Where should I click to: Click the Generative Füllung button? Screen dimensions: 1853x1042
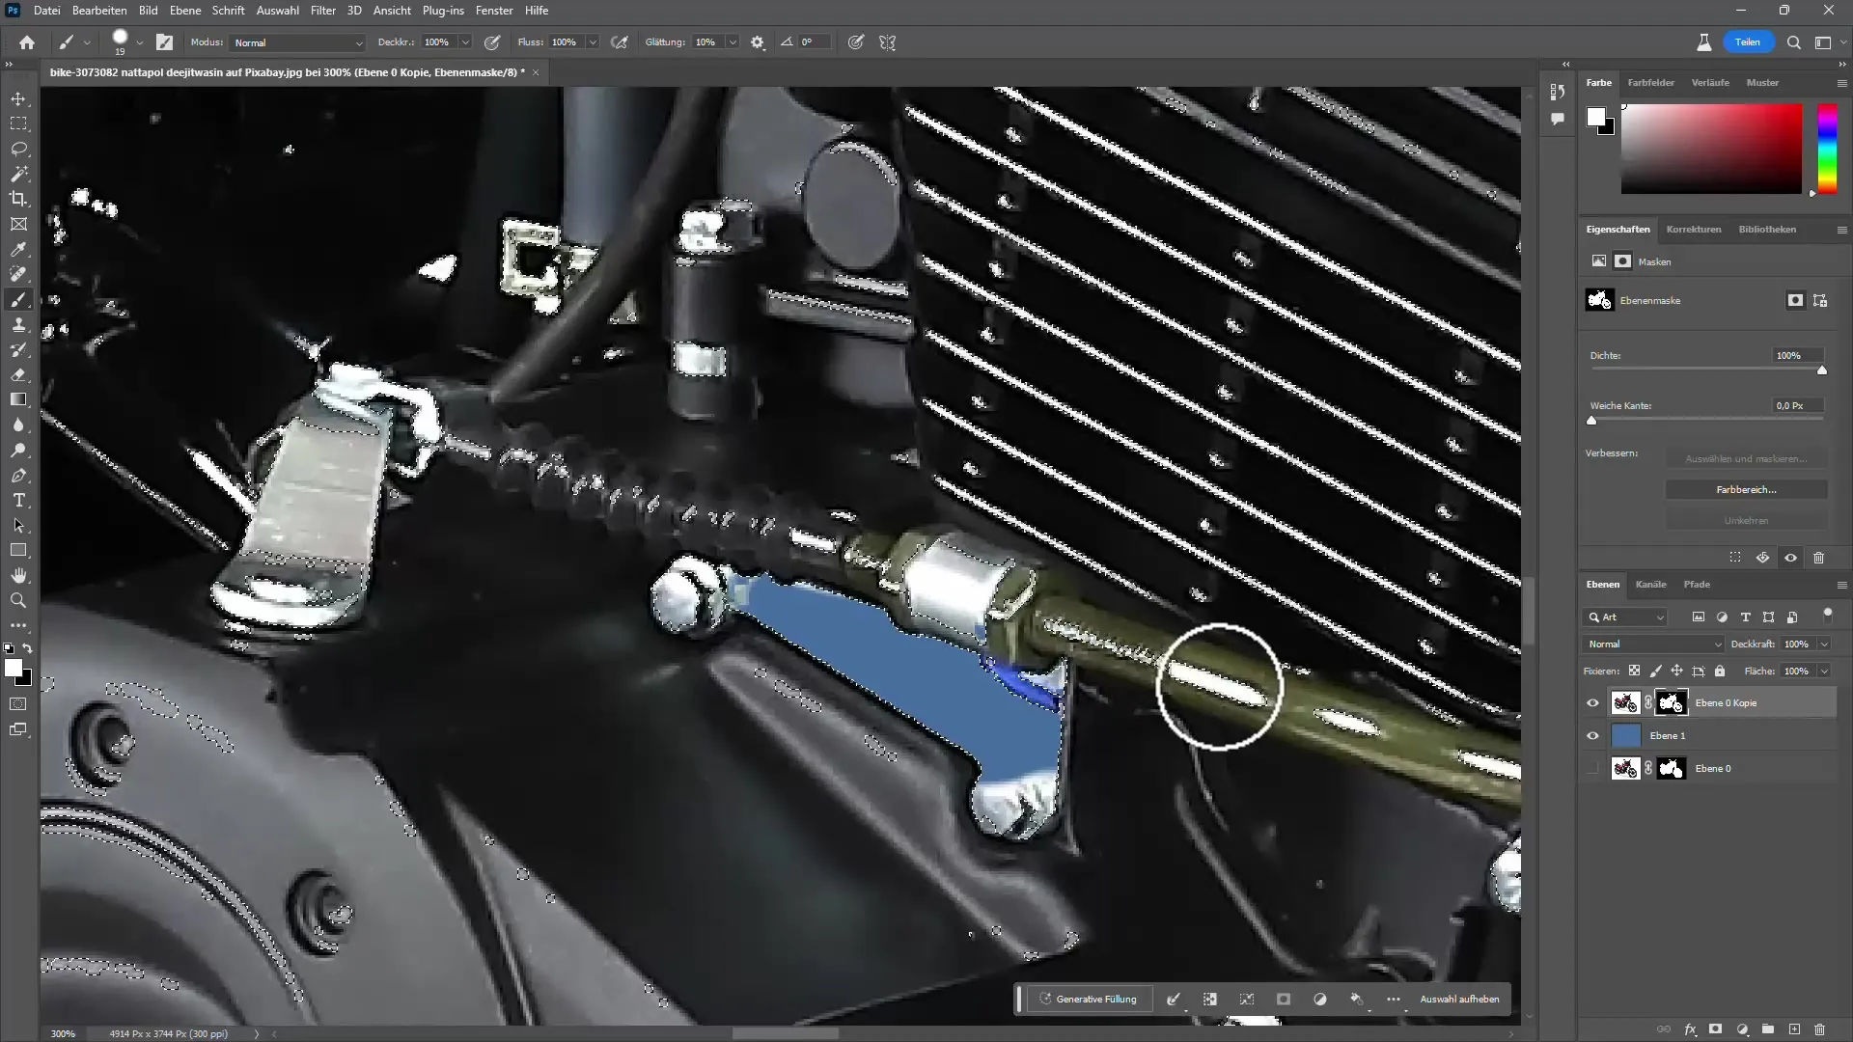tap(1088, 999)
